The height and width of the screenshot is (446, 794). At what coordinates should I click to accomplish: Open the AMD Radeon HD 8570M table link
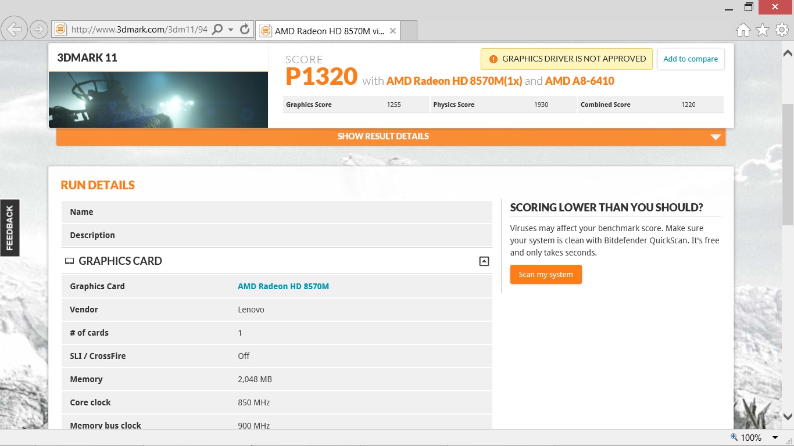point(283,286)
